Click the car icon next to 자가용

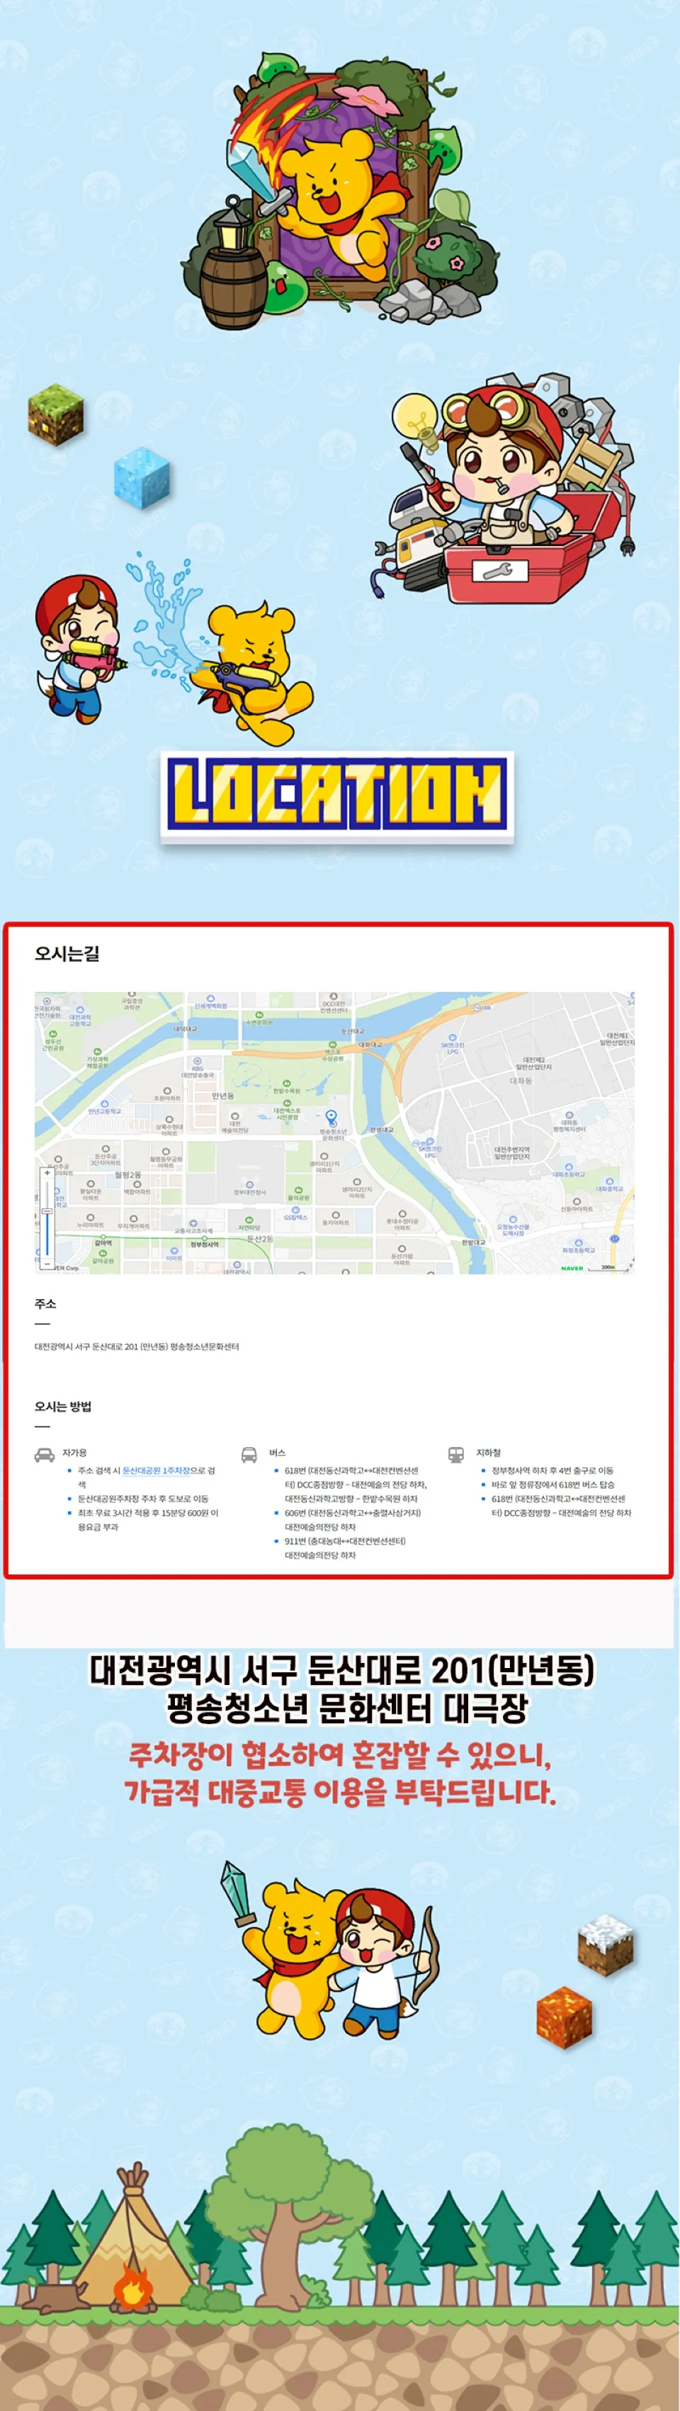(x=44, y=1455)
